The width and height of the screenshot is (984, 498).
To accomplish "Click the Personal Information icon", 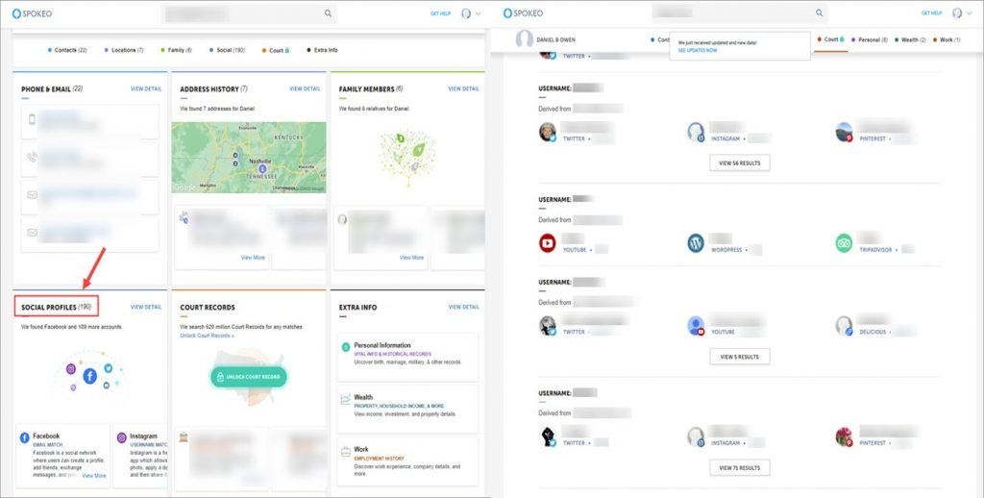I will 345,347.
